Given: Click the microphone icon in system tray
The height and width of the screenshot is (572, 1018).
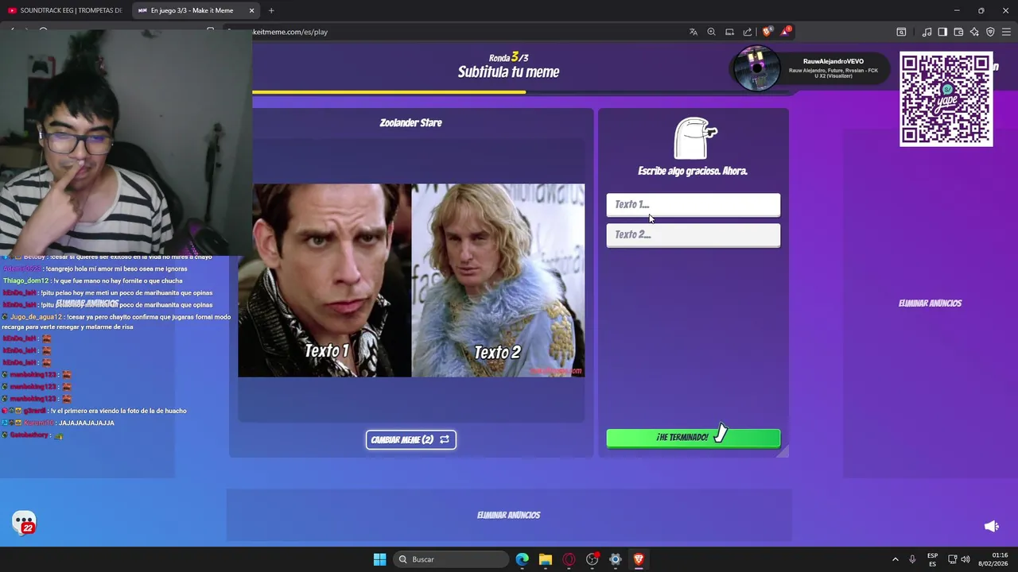Looking at the screenshot, I should coord(912,559).
